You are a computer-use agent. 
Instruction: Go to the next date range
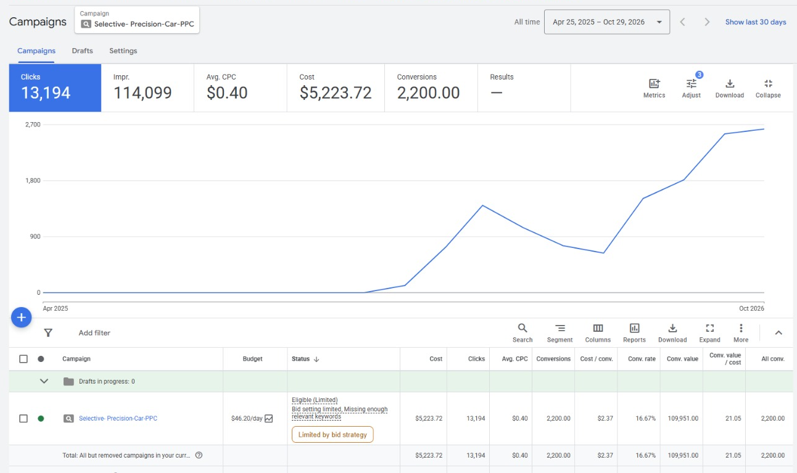[708, 22]
